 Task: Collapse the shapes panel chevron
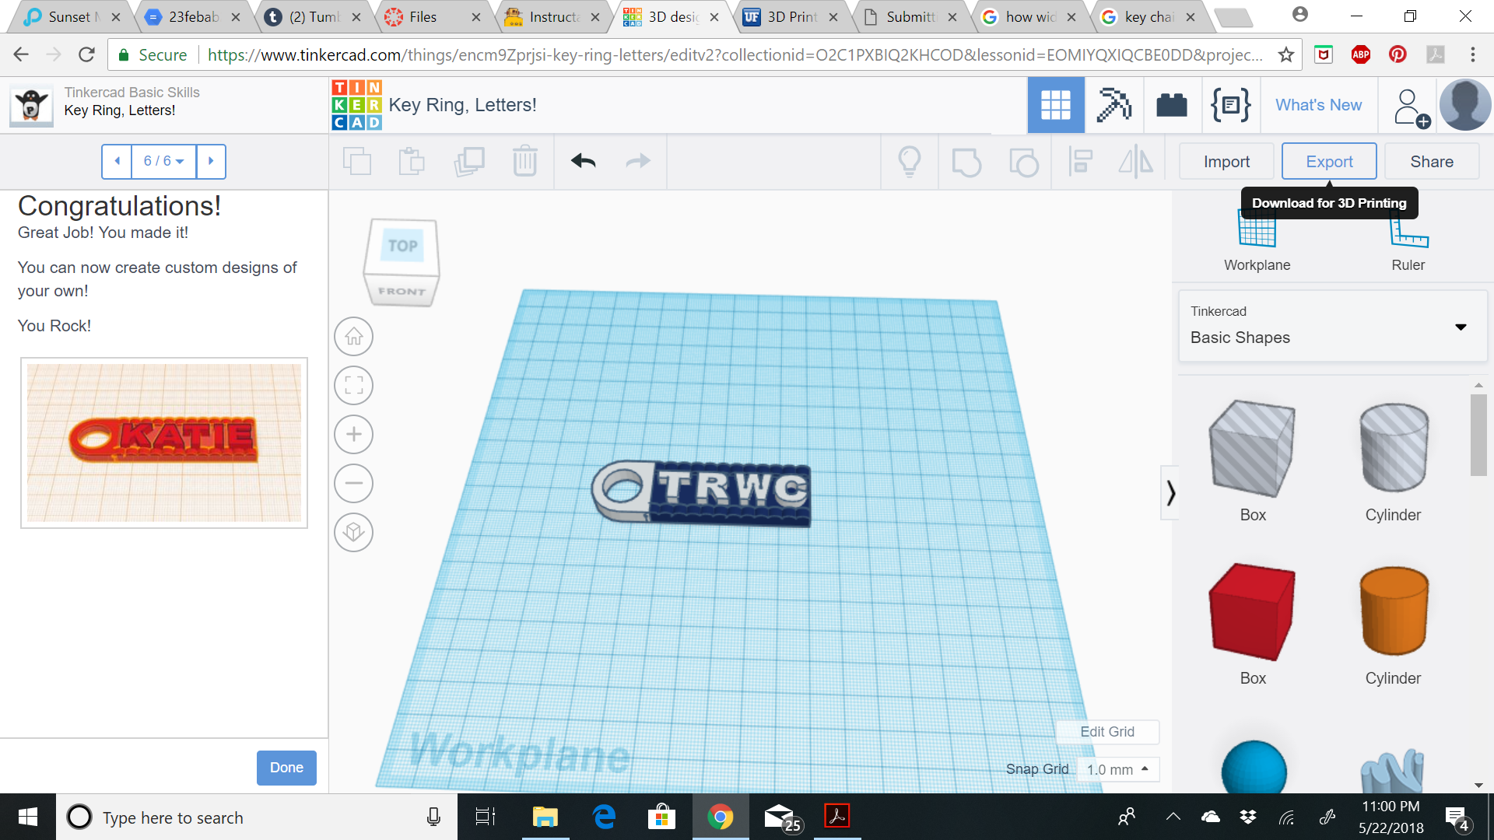tap(1170, 493)
